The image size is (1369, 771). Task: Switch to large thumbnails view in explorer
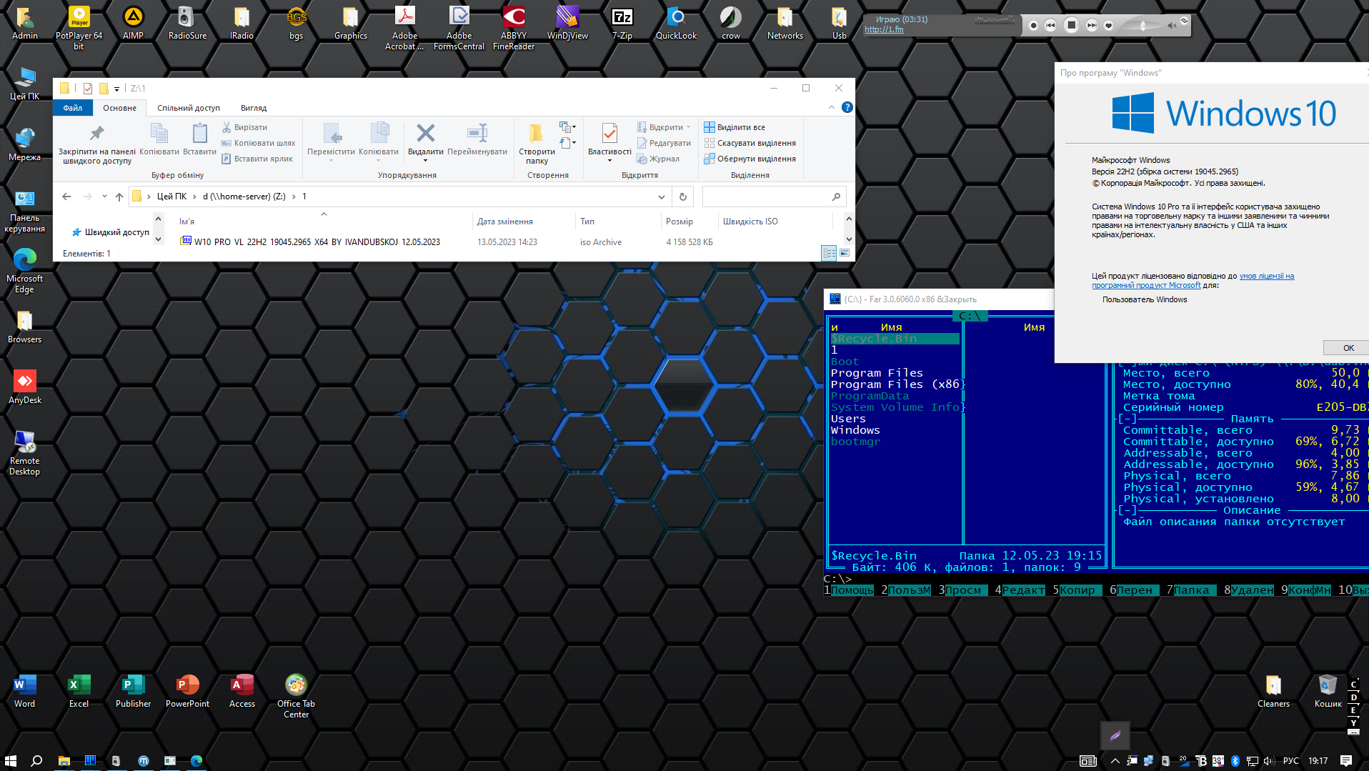(845, 253)
